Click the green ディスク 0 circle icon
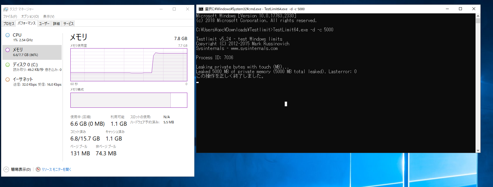This screenshot has width=493, height=187. click(8, 65)
